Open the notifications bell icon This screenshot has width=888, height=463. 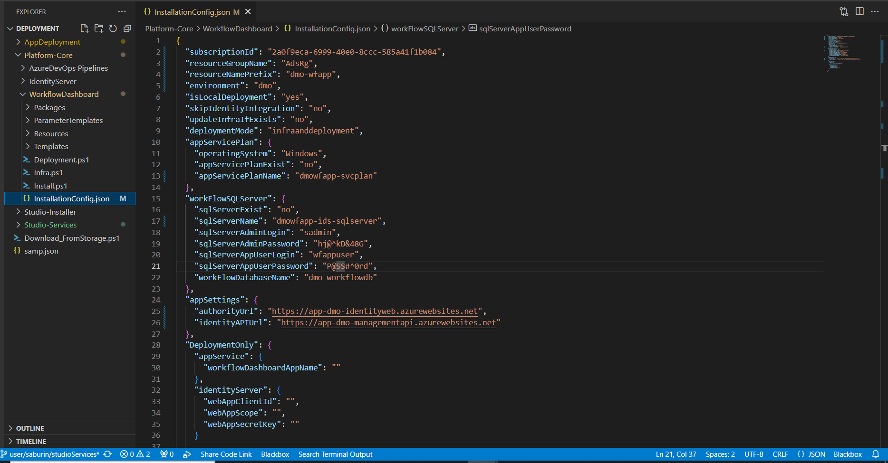(x=876, y=454)
